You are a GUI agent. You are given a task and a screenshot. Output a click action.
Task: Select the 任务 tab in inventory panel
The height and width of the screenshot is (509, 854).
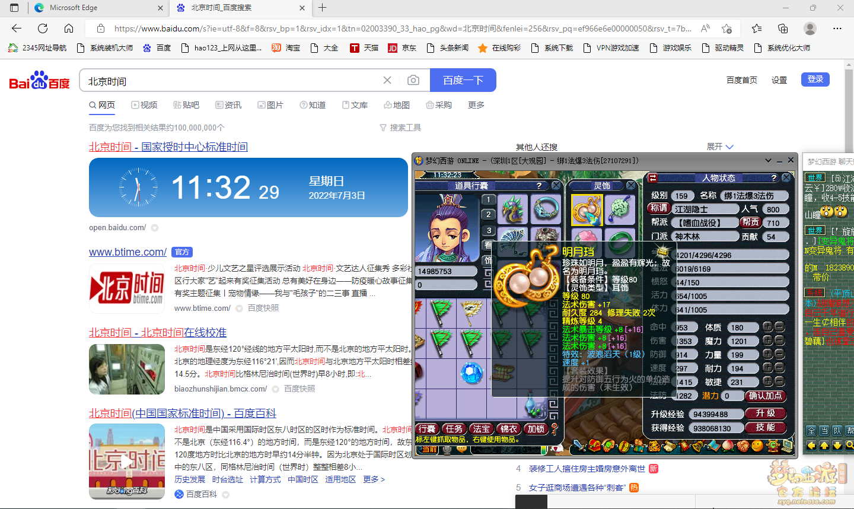pyautogui.click(x=454, y=429)
